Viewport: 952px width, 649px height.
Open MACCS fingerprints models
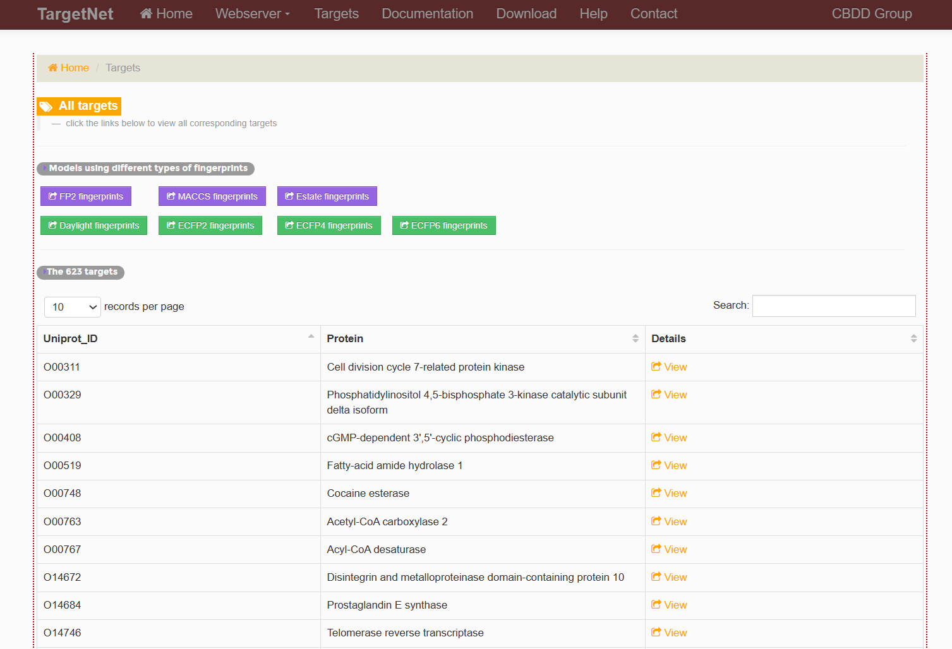pyautogui.click(x=212, y=196)
